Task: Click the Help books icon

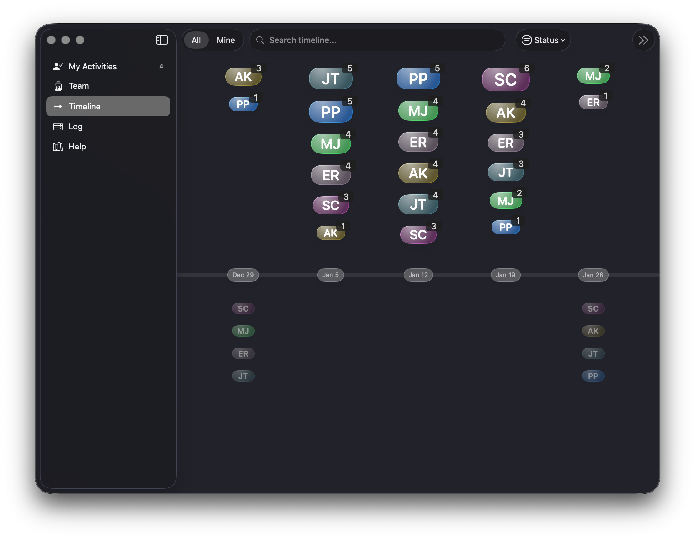Action: 58,147
